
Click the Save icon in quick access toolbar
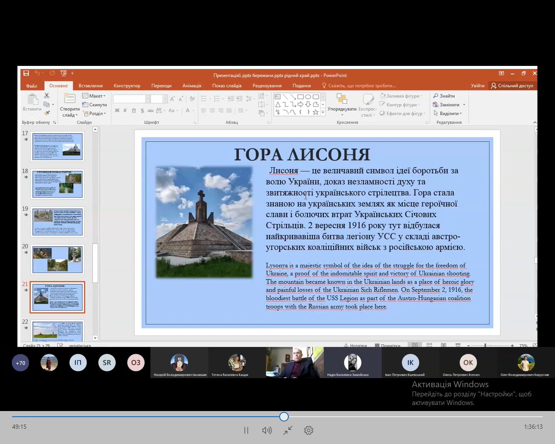pos(26,73)
